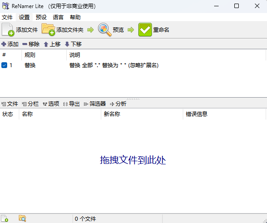This screenshot has width=267, height=223.
Task: Click the add-file icon in status bar
Action: [4, 219]
